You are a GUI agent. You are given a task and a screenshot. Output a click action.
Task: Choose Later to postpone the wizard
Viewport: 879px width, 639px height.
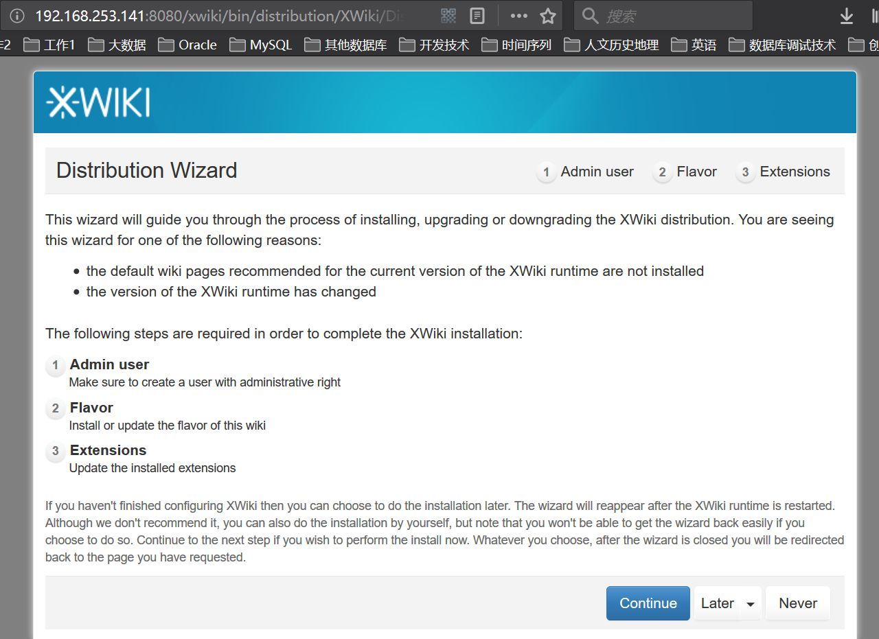point(718,603)
